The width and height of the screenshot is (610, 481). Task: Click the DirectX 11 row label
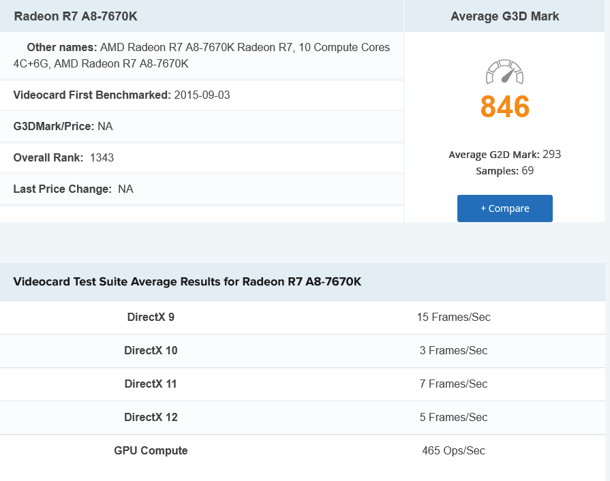[x=151, y=384]
